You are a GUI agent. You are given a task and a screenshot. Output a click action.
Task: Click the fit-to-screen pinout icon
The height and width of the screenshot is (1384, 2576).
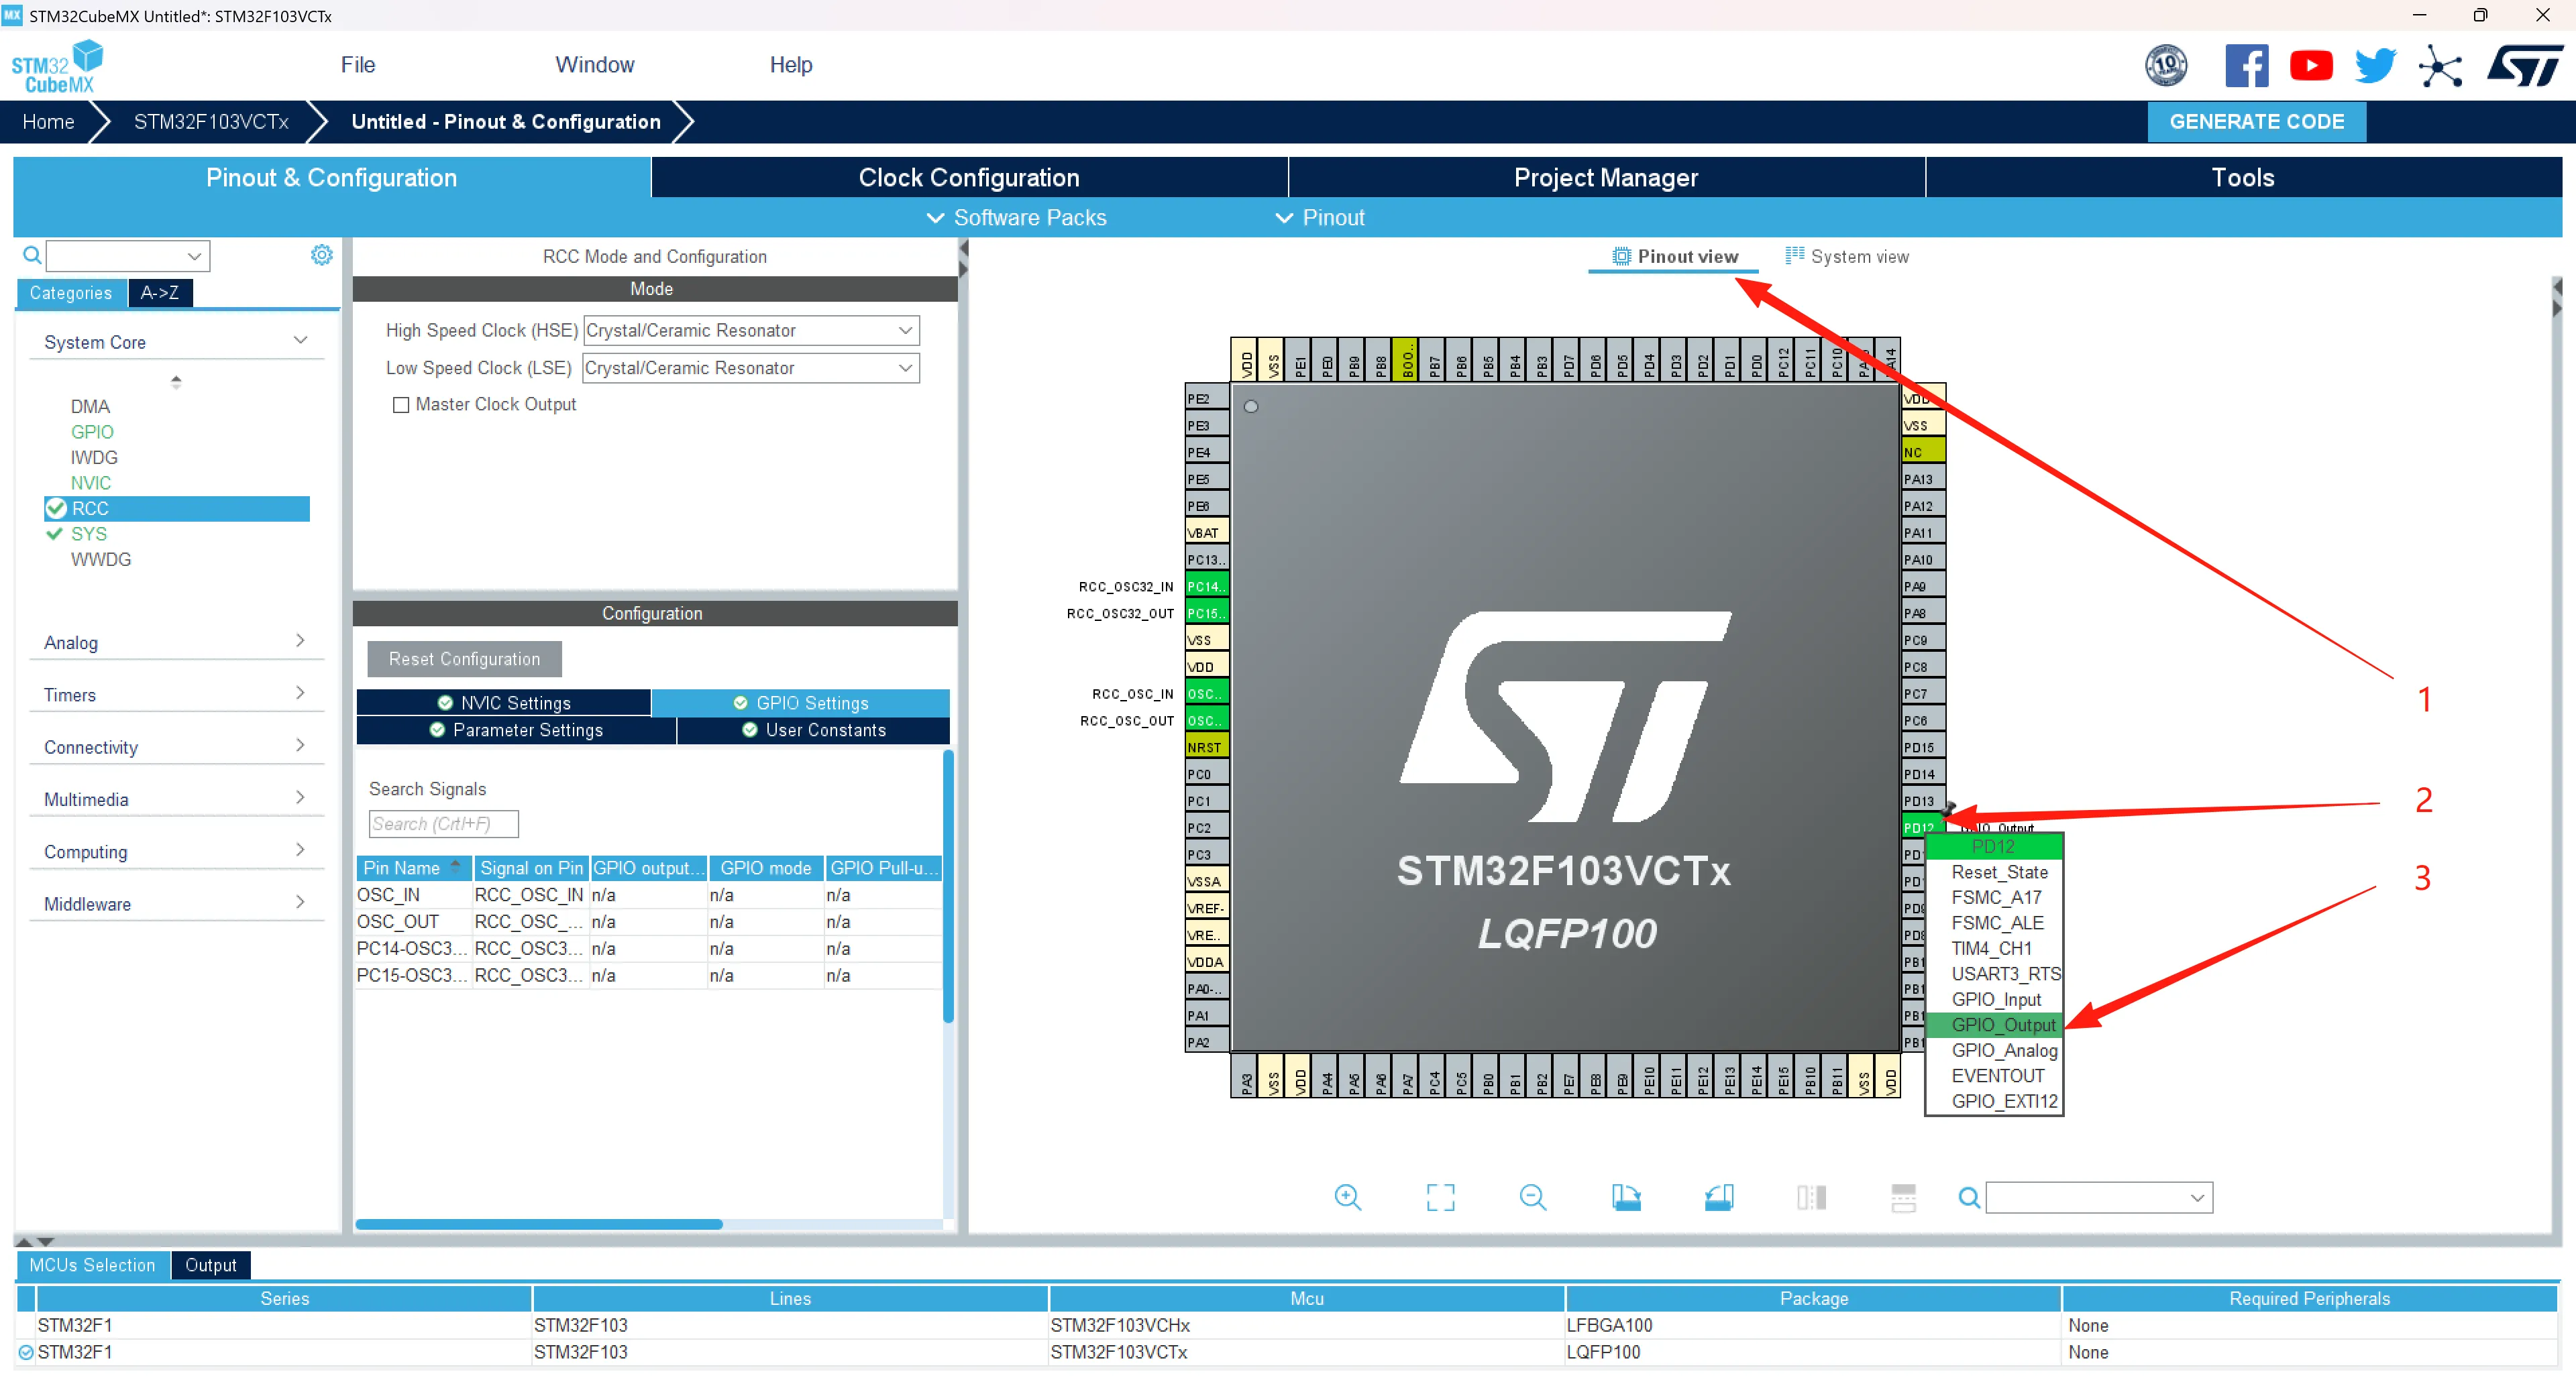tap(1440, 1197)
